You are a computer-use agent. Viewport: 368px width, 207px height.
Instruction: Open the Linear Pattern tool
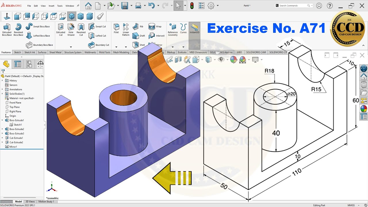click(126, 30)
